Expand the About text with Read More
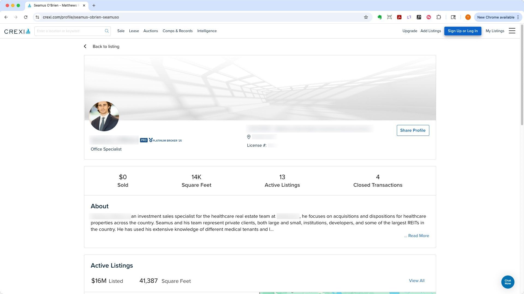Image resolution: width=524 pixels, height=294 pixels. (416, 236)
